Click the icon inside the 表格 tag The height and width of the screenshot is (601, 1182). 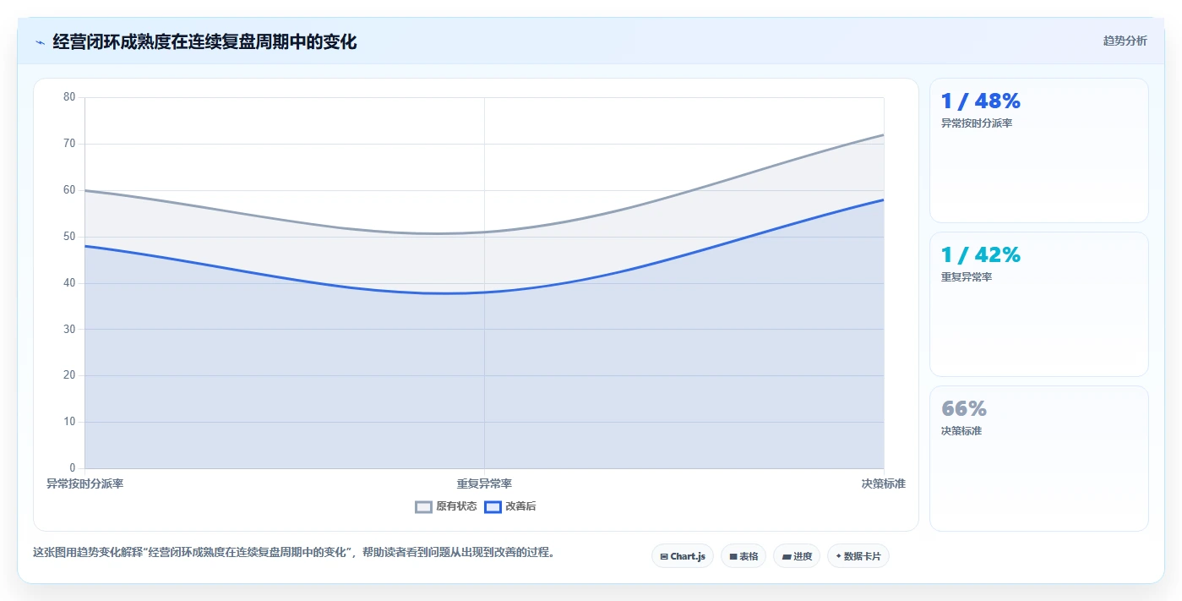tap(733, 557)
